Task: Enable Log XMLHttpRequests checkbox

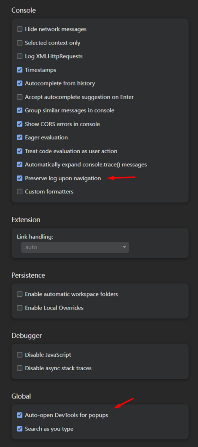Action: click(x=20, y=56)
